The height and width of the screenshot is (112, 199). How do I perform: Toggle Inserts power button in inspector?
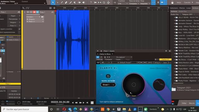pos(7,37)
